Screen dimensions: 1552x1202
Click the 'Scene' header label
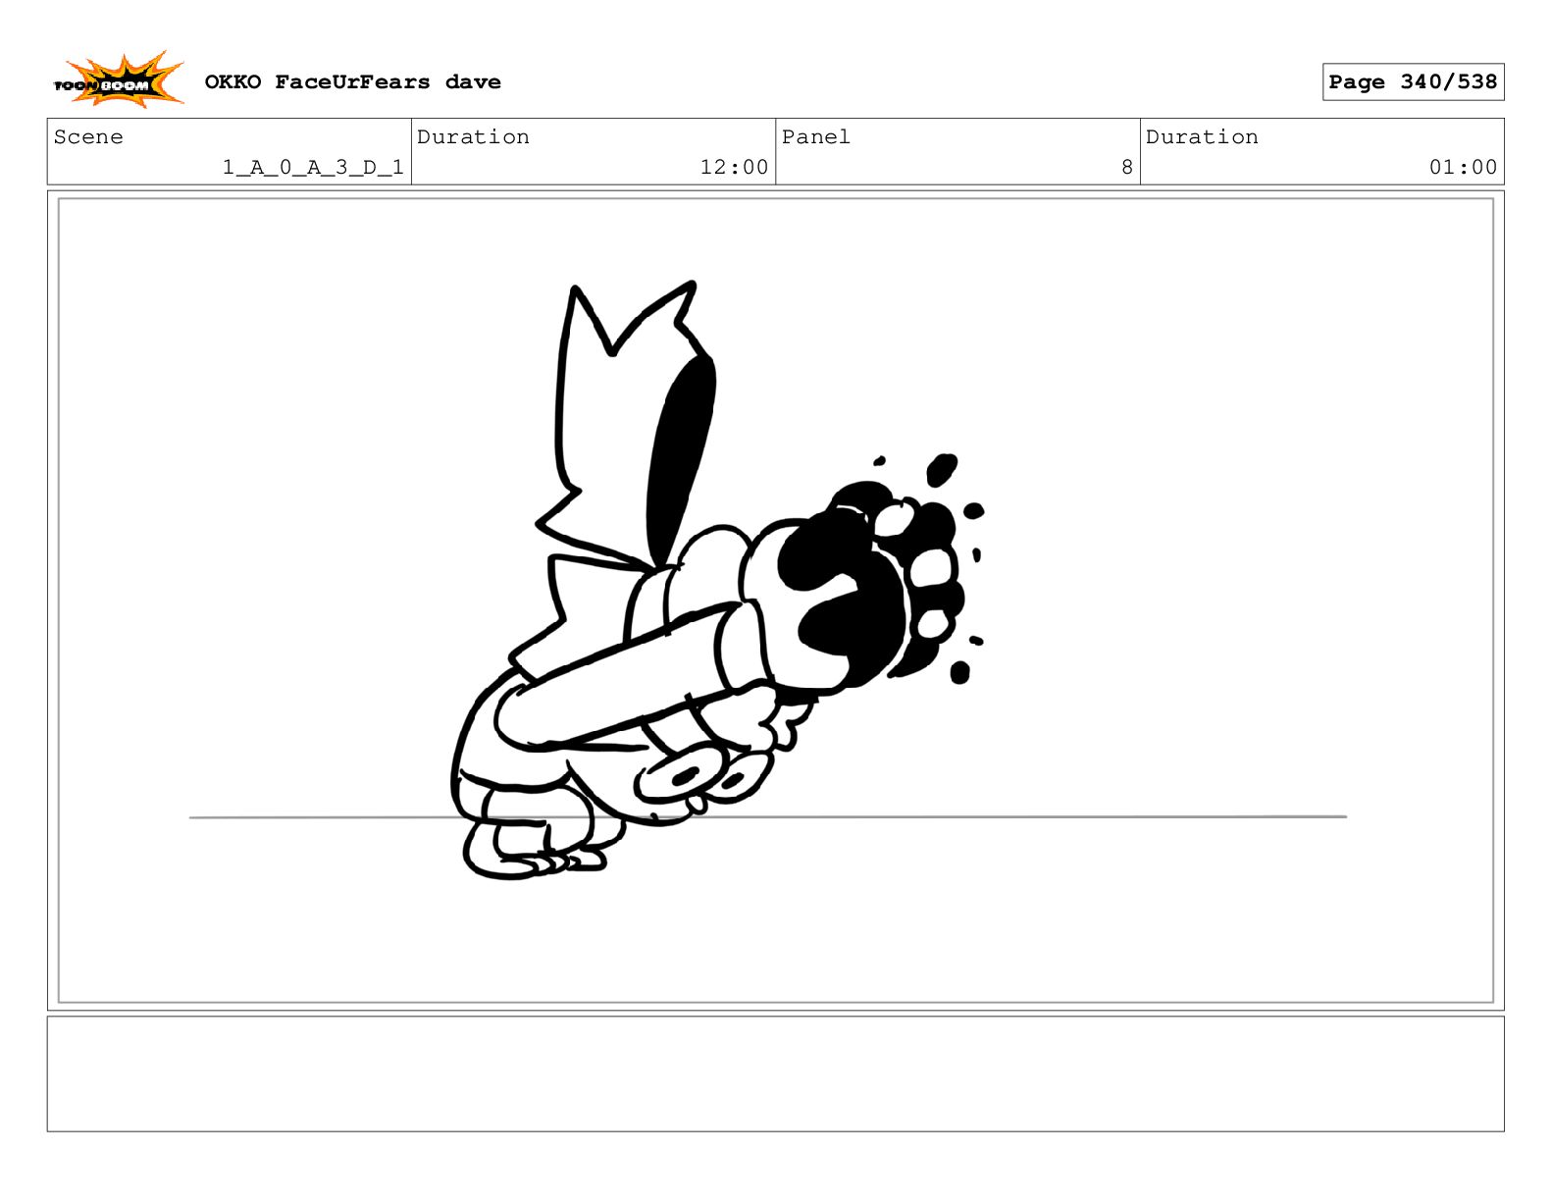(x=88, y=137)
